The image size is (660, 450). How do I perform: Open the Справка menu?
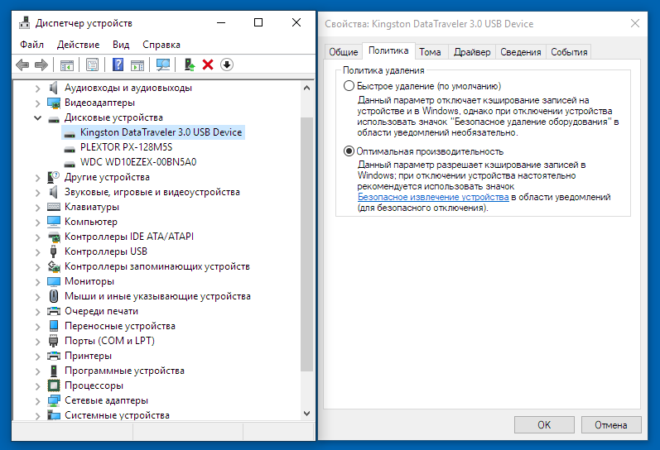click(161, 45)
